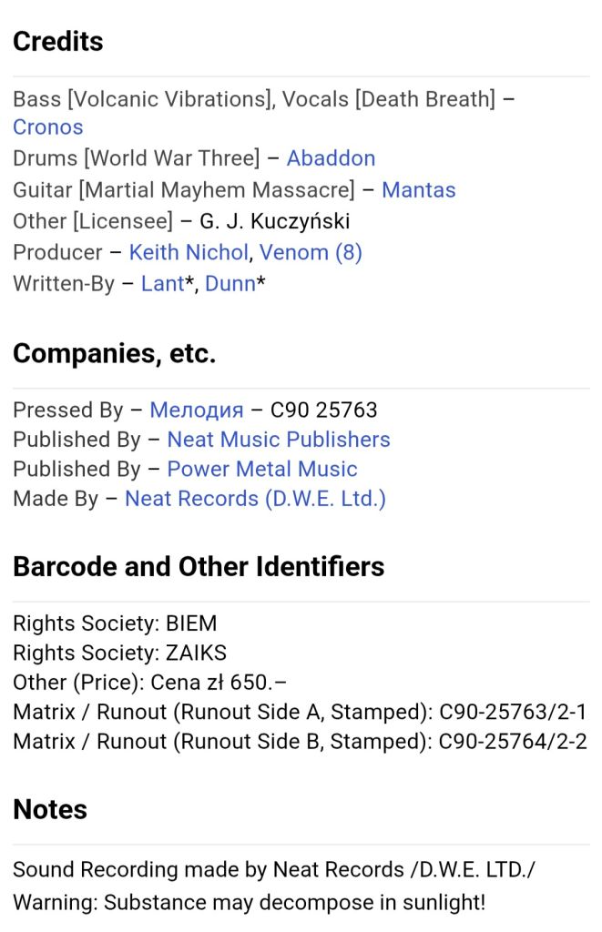Open the Cronos artist link

coord(47,127)
